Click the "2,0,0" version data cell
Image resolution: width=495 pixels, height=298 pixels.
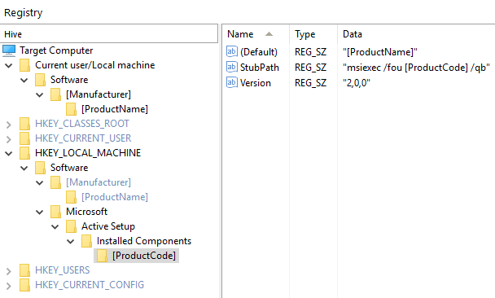click(x=357, y=83)
